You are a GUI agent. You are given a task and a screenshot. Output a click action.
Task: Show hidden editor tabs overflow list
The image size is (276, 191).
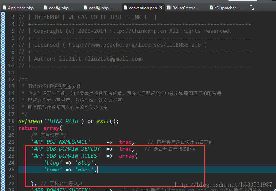252,7
